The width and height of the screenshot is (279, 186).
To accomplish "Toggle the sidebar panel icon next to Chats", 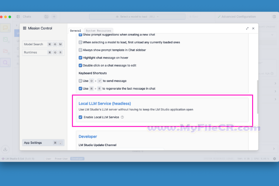I will (x=18, y=17).
